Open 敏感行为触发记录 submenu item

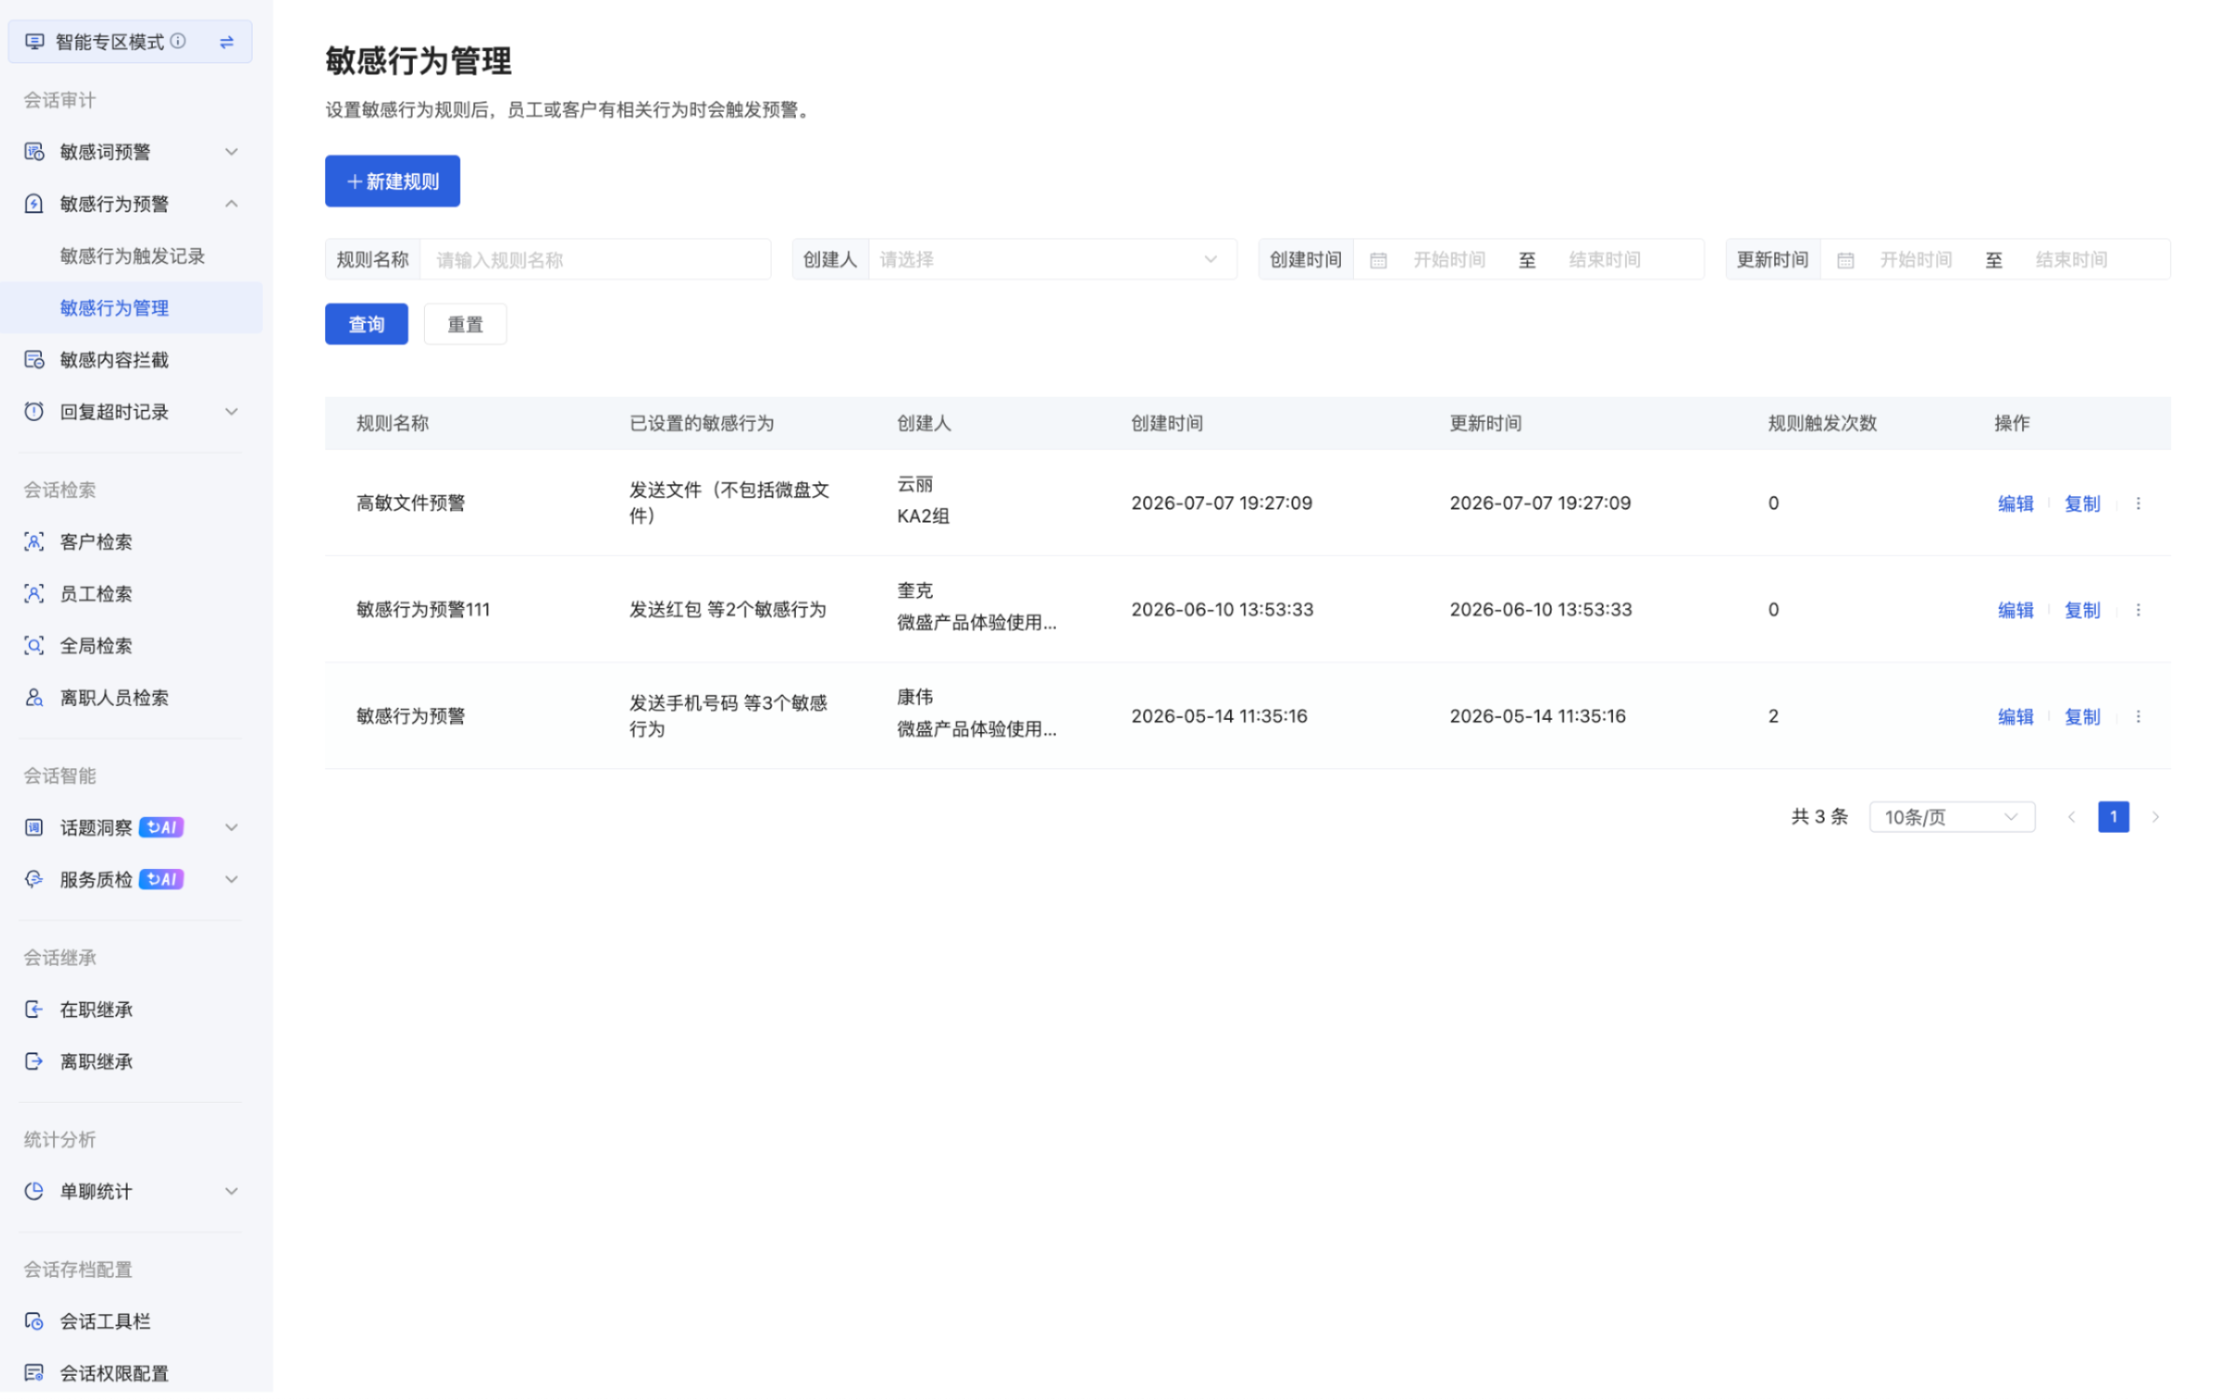(132, 256)
